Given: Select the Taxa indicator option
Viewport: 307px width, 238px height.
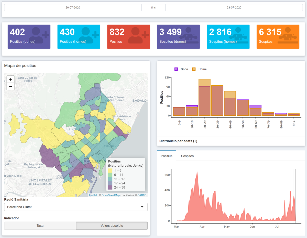Looking at the screenshot, I should click(x=40, y=226).
